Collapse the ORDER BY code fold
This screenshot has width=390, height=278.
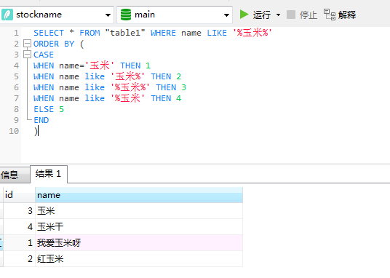pos(27,44)
